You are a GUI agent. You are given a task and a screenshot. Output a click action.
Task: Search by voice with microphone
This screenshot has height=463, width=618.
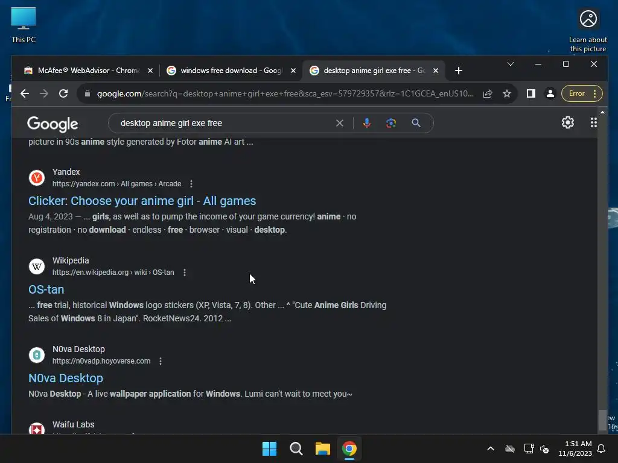(x=366, y=123)
